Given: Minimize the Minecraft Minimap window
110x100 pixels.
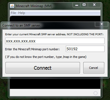Looking at the screenshot, I should 77,5.
